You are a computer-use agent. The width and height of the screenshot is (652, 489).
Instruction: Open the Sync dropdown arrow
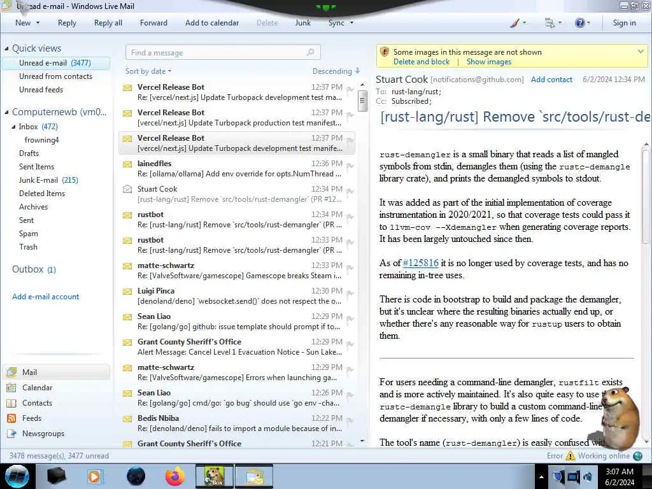pyautogui.click(x=351, y=23)
